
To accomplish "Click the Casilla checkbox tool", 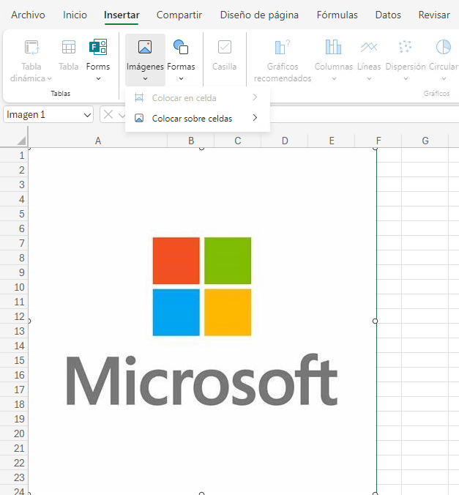I will point(225,47).
